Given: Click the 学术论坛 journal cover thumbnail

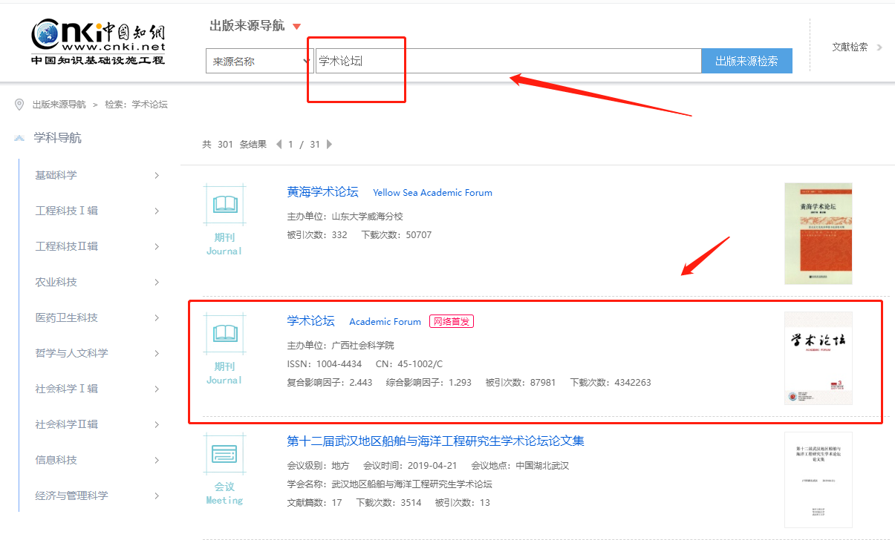Looking at the screenshot, I should 818,358.
